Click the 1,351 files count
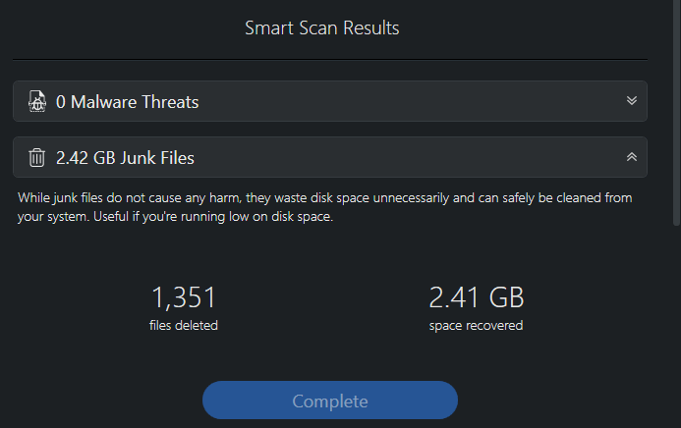This screenshot has width=681, height=428. (184, 297)
